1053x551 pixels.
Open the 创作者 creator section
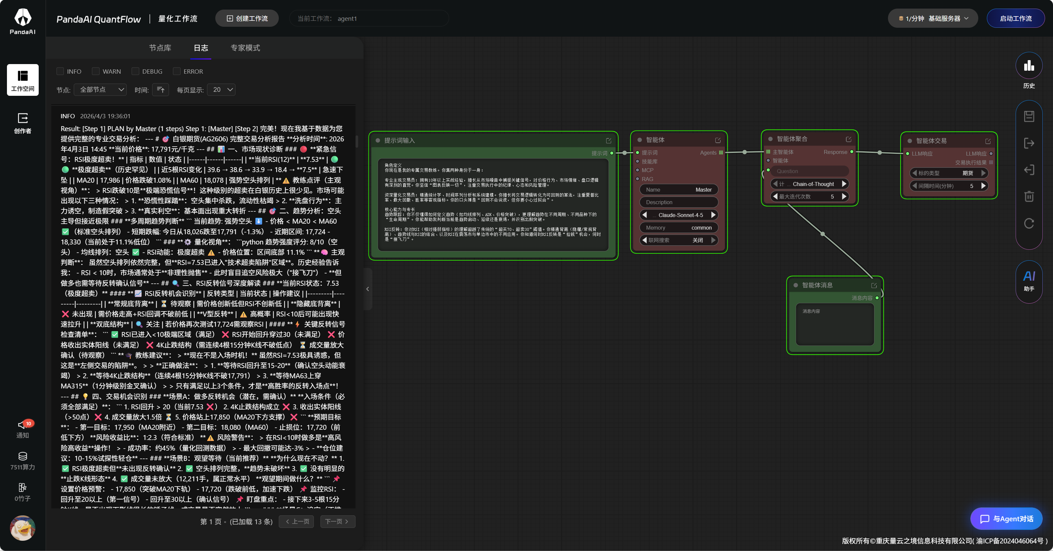tap(22, 123)
